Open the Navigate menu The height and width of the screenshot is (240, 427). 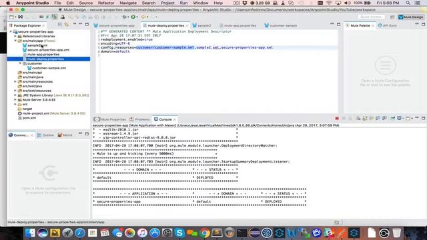(x=128, y=3)
